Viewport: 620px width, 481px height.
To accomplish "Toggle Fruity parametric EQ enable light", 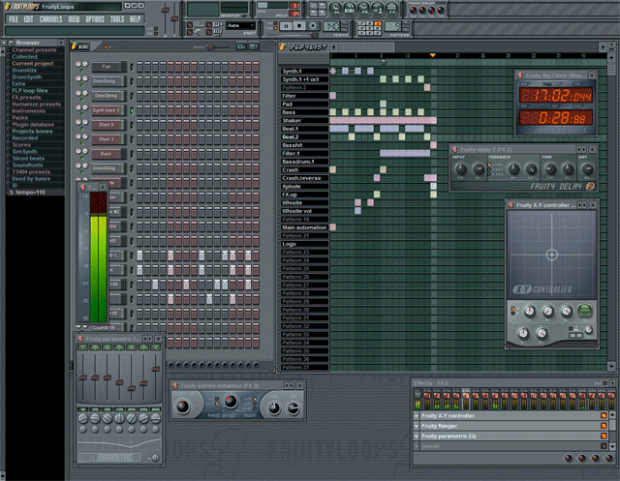I will tap(604, 436).
